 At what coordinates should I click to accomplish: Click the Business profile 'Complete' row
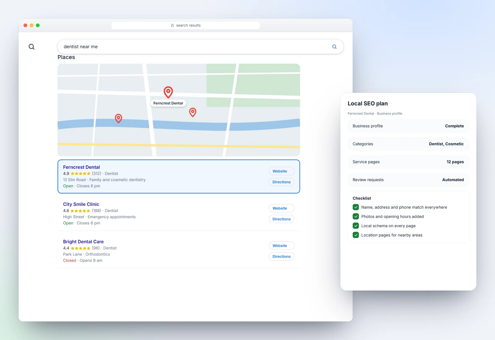pos(408,126)
